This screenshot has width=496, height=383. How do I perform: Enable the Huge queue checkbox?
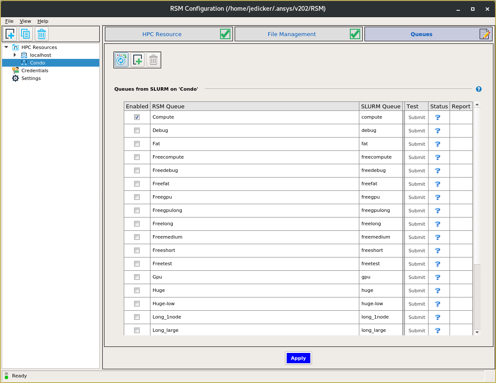(x=137, y=290)
